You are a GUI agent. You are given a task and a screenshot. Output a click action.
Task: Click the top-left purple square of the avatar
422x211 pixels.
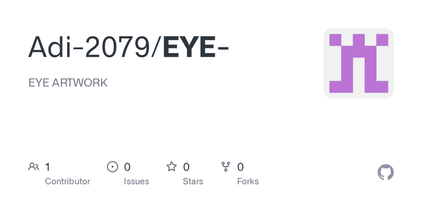coord(335,40)
